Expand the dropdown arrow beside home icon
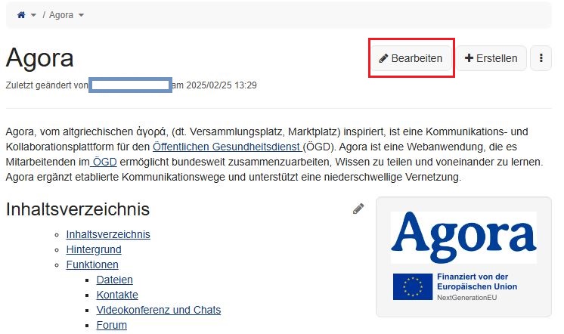The image size is (564, 334). coord(33,15)
